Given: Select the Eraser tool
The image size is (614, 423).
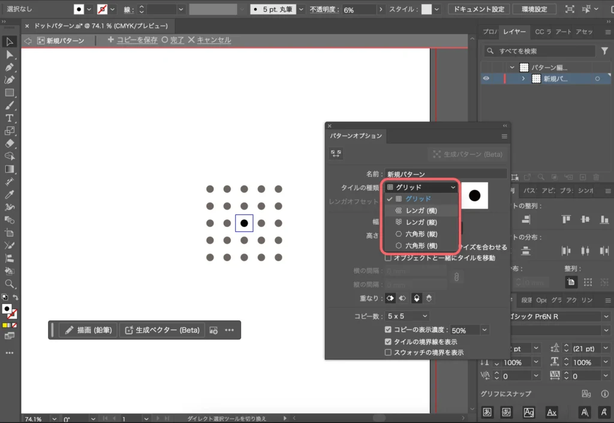Looking at the screenshot, I should [x=10, y=144].
